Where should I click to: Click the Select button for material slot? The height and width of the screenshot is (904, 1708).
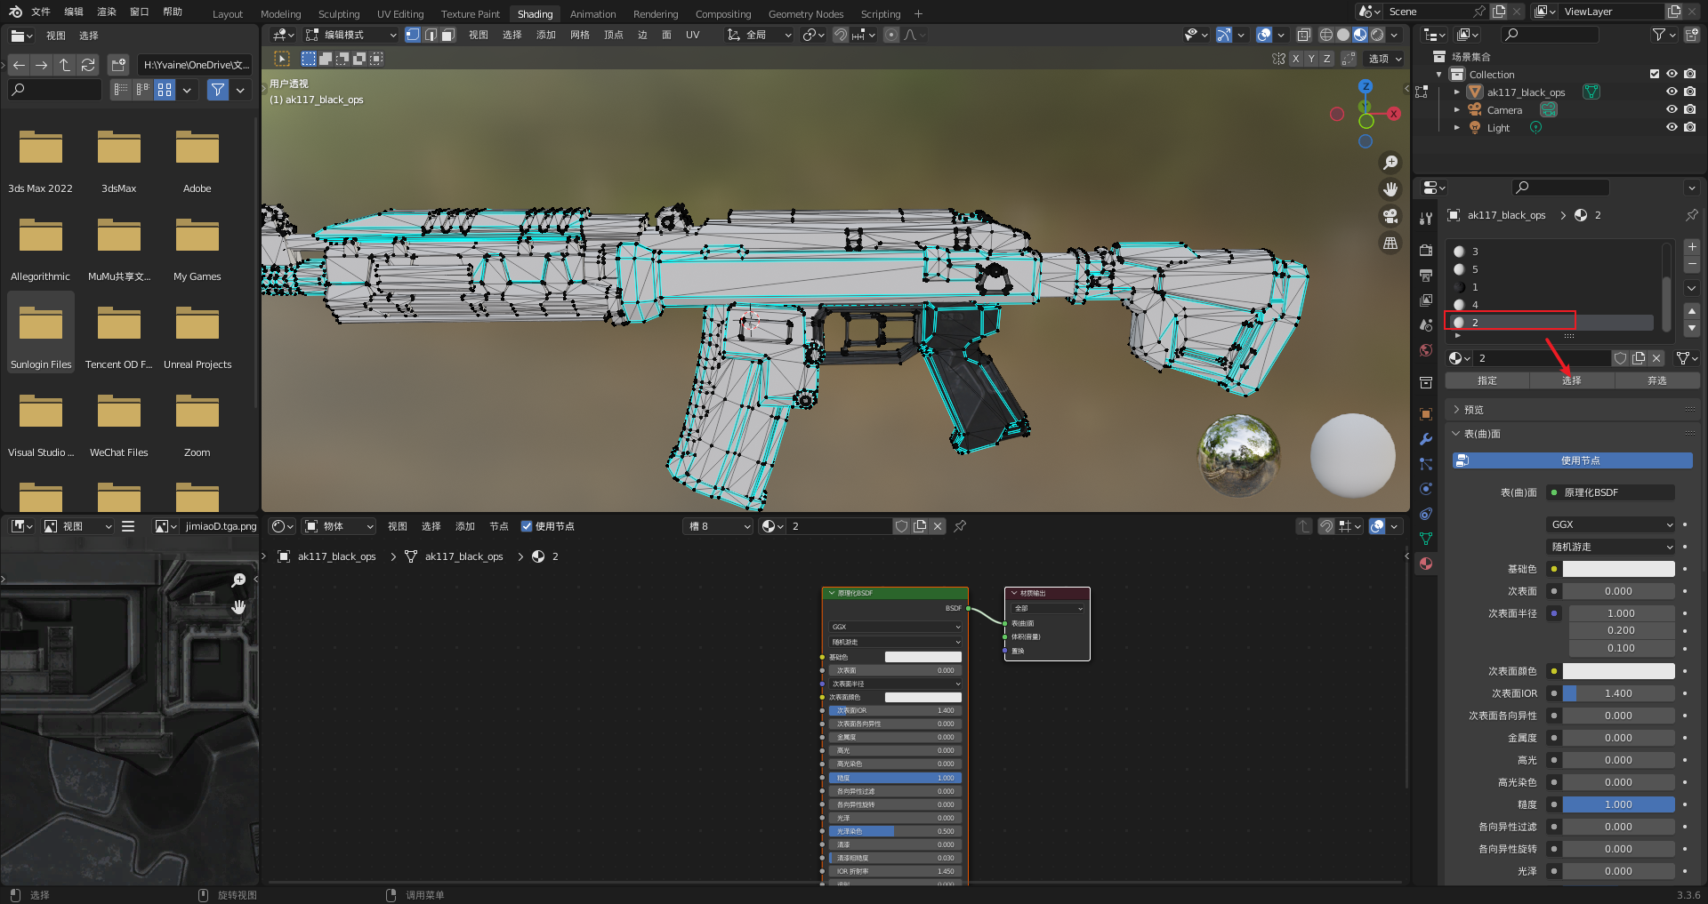point(1571,380)
